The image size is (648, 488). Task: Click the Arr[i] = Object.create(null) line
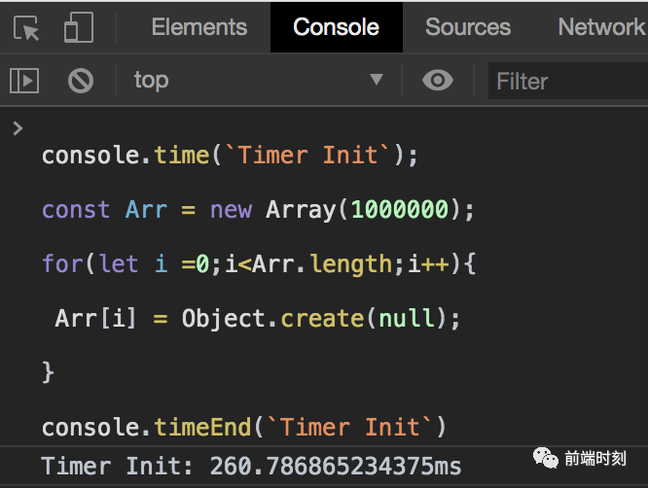click(x=258, y=318)
